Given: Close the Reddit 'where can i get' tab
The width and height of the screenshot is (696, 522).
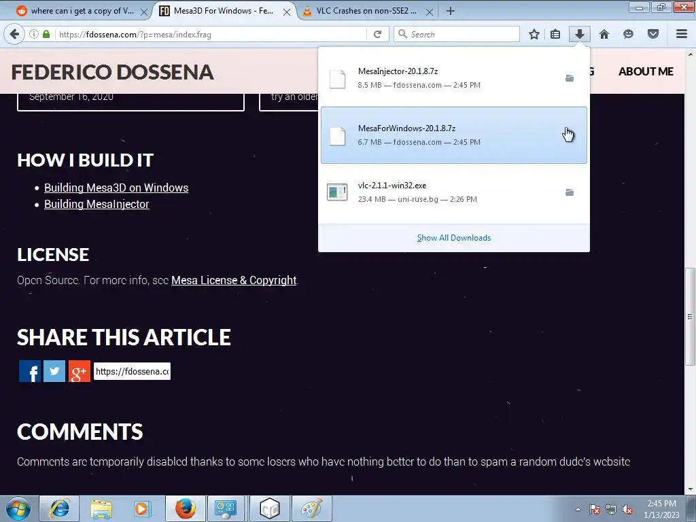Looking at the screenshot, I should pos(144,12).
